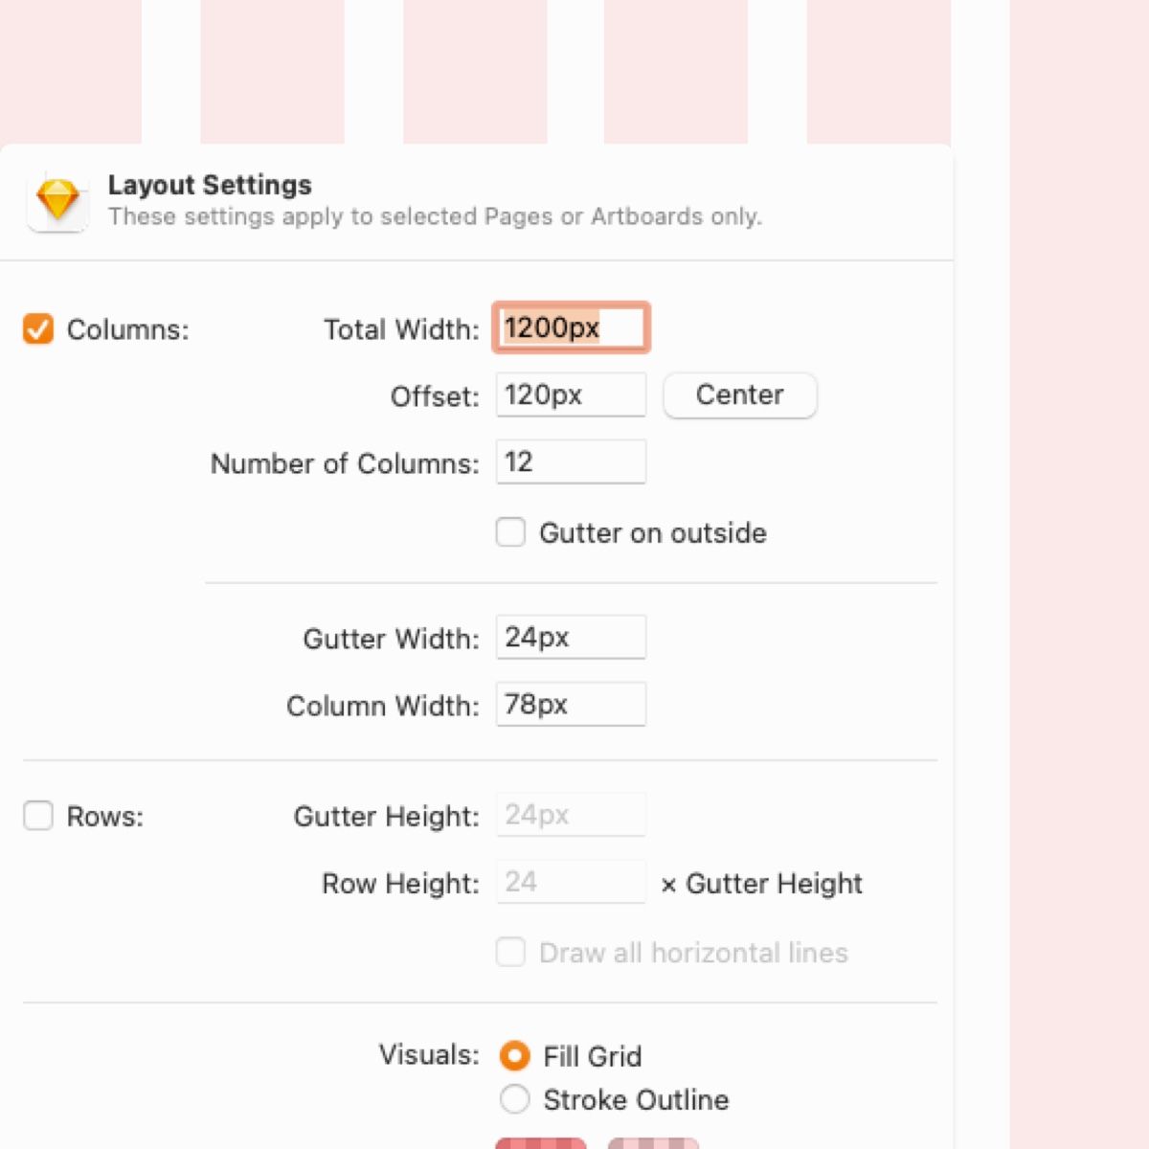This screenshot has width=1149, height=1149.
Task: Choose the Stroke Outline visual option
Action: (x=515, y=1099)
